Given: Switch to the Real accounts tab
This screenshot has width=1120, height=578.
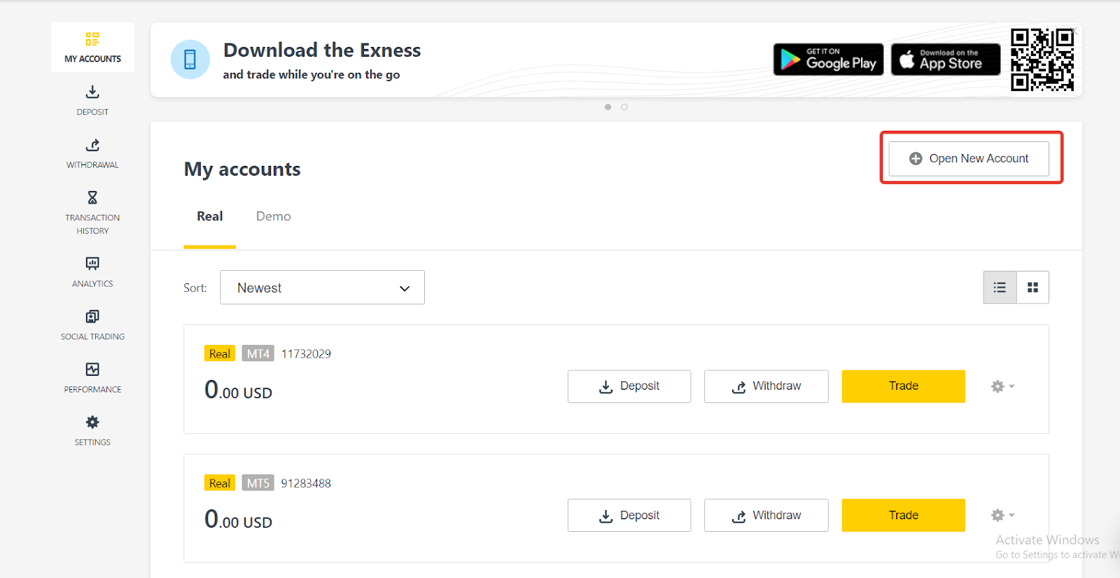Looking at the screenshot, I should click(x=210, y=217).
